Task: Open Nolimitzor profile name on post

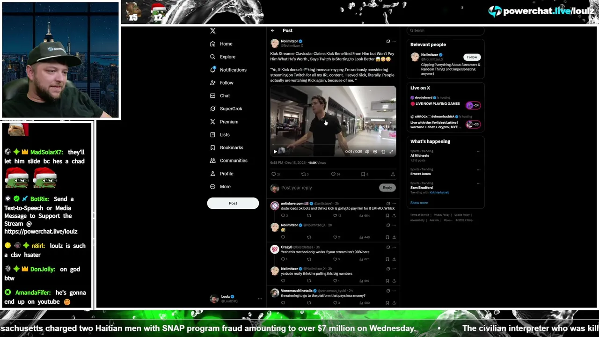Action: tap(289, 41)
